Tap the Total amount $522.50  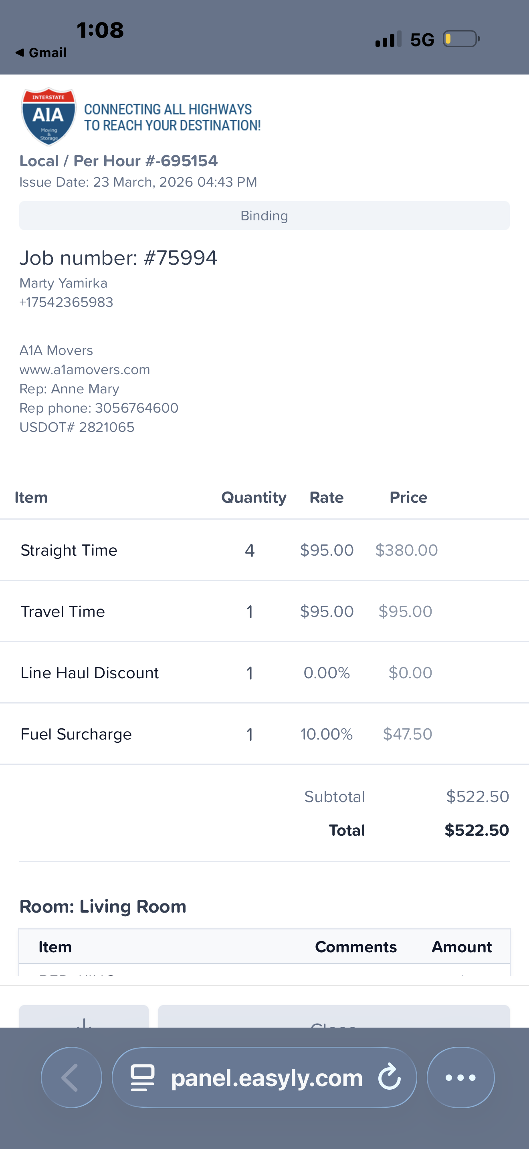point(477,830)
